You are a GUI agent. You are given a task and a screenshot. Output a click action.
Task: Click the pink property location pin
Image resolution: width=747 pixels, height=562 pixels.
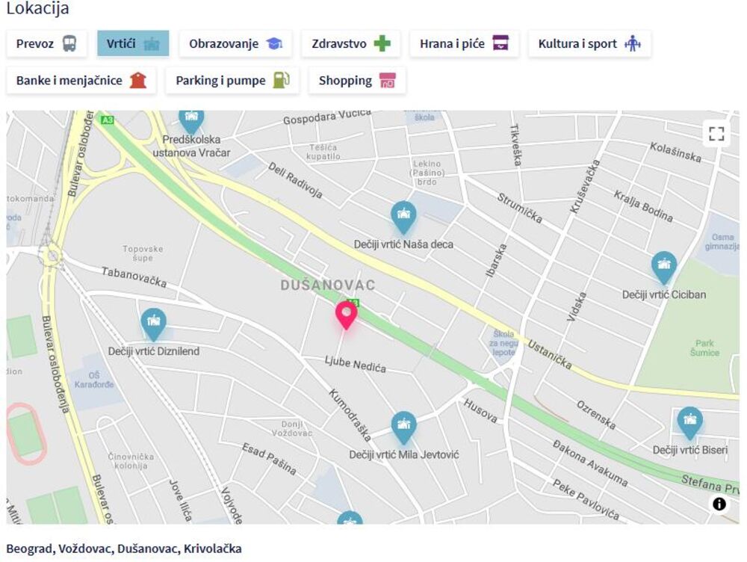pyautogui.click(x=347, y=315)
